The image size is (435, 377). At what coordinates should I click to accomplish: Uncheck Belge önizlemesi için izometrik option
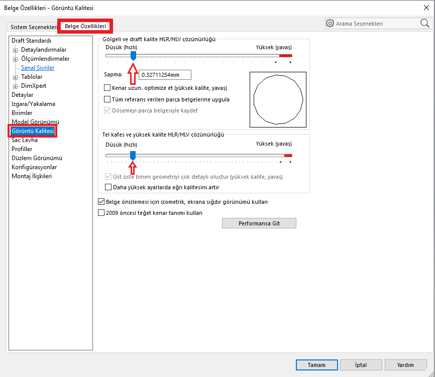[101, 202]
